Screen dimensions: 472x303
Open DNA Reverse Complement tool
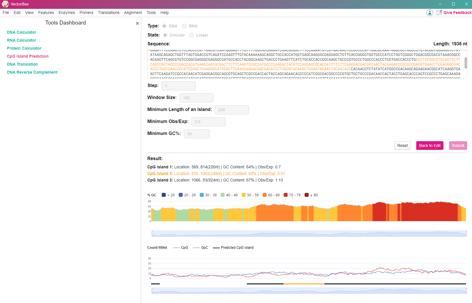point(32,72)
